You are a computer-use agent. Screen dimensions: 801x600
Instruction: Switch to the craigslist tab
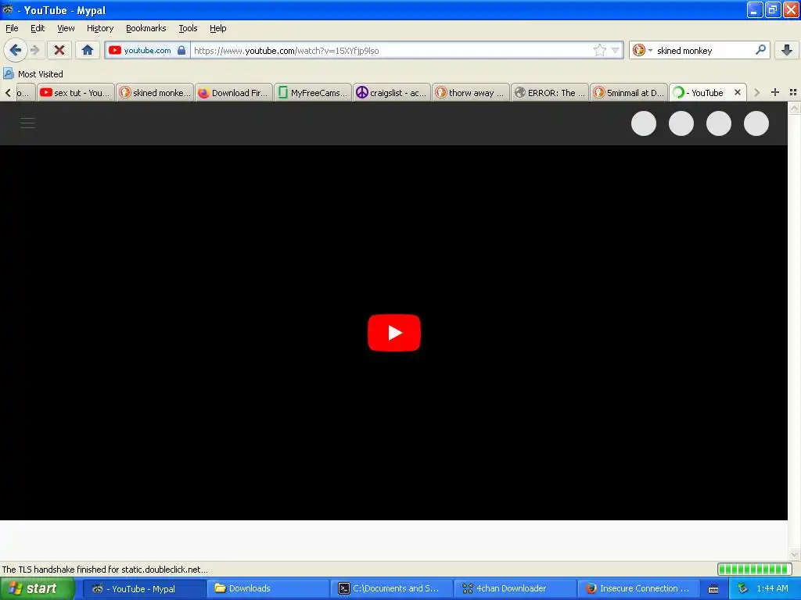pyautogui.click(x=392, y=93)
